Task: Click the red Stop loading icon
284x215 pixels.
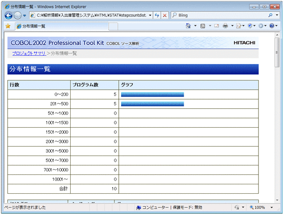Action: coord(165,16)
